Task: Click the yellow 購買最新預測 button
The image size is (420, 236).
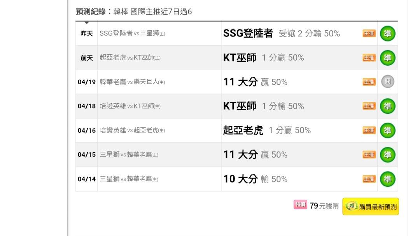Action: [x=371, y=207]
